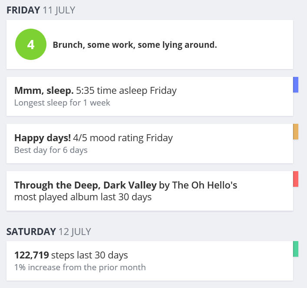This screenshot has height=288, width=307.
Task: Open the Saturday 12 July day header
Action: (x=49, y=232)
